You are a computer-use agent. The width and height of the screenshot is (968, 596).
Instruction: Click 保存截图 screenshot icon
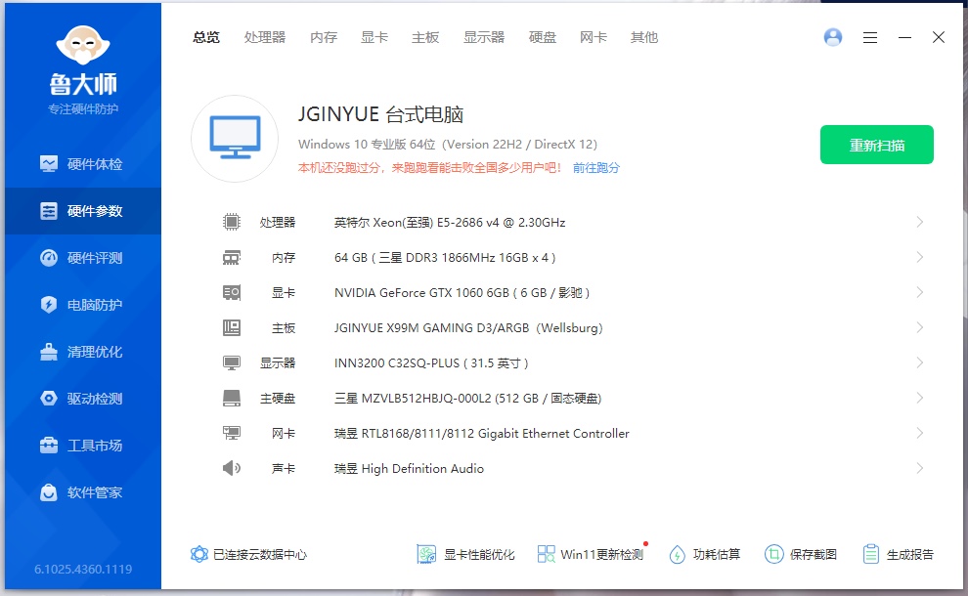point(801,554)
